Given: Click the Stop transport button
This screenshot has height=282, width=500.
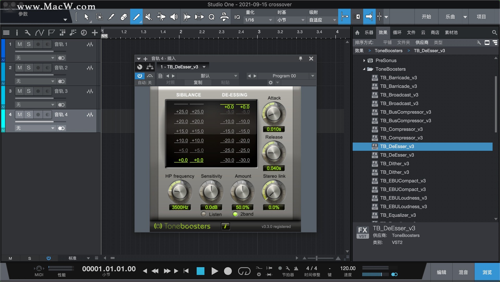Looking at the screenshot, I should coord(200,271).
